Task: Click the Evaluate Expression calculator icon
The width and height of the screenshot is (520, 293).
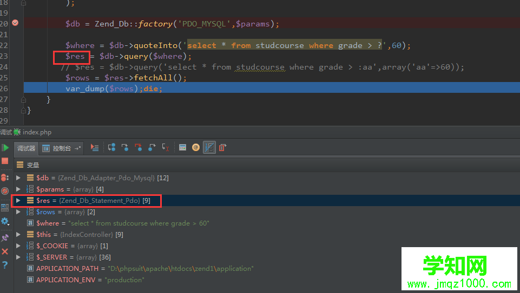Action: tap(182, 147)
